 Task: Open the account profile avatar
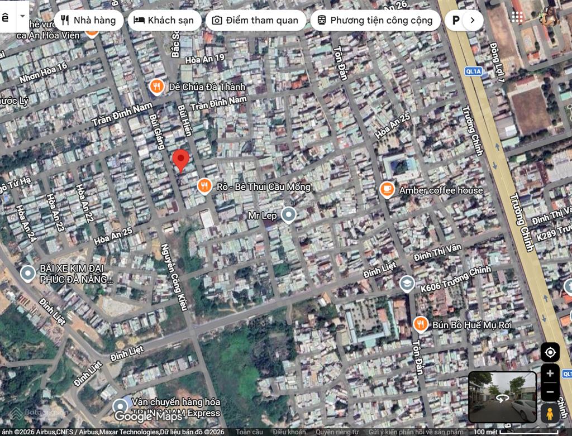[x=549, y=16]
